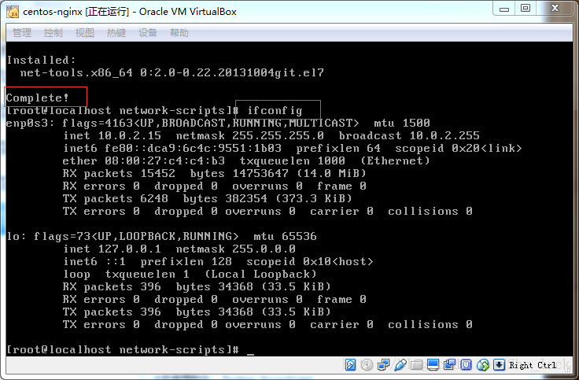Minimize the centos-nginx VM window
Screen dimensions: 579x380
(504, 9)
